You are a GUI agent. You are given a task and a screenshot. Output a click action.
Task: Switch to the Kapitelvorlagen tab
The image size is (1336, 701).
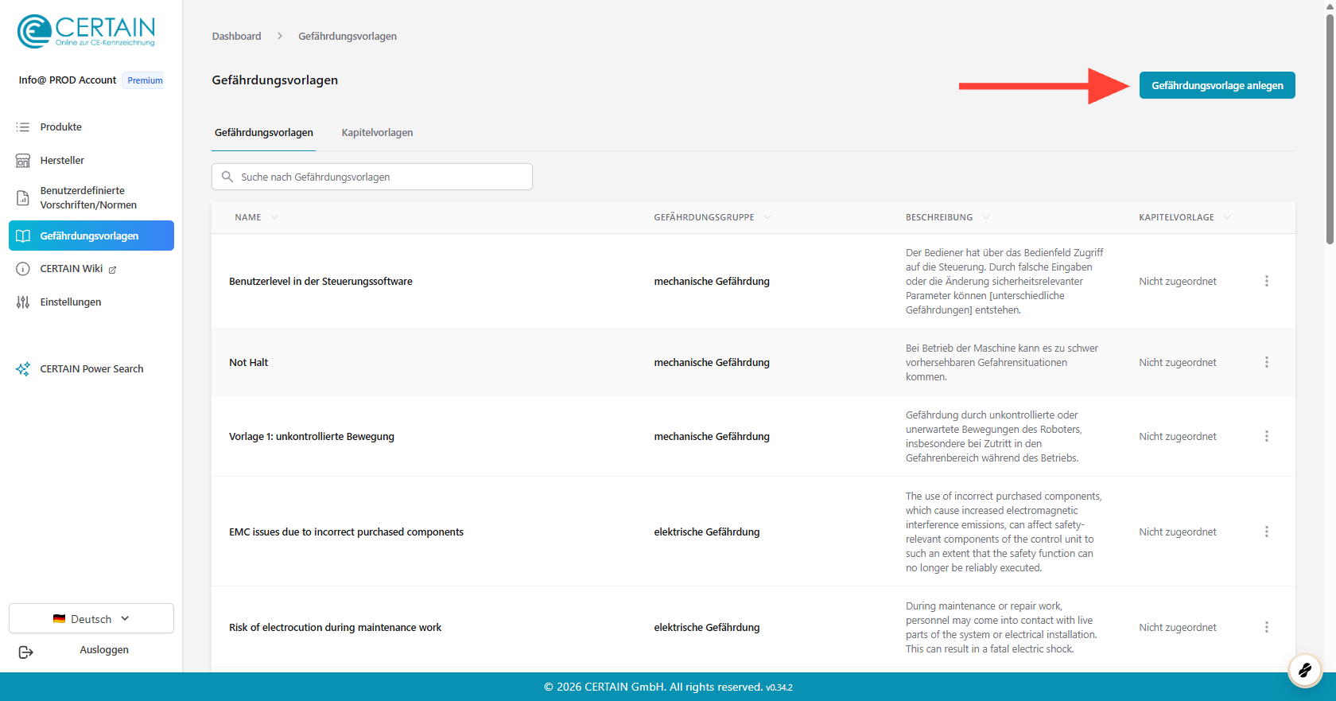click(x=377, y=133)
